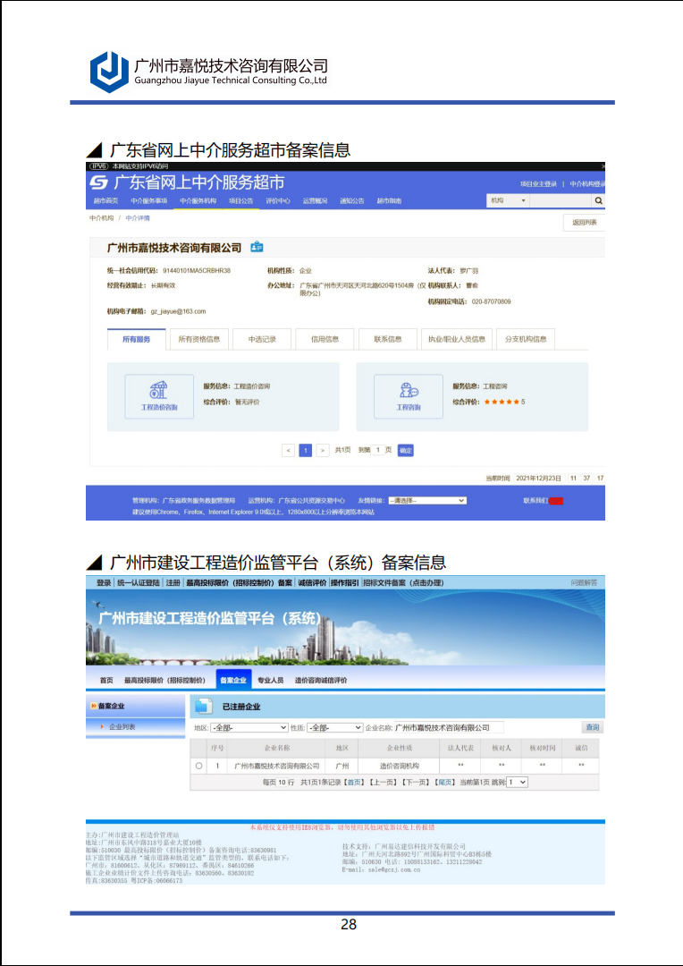Screen dimensions: 683x966
Task: Click the 返回列表 button
Action: coord(585,223)
